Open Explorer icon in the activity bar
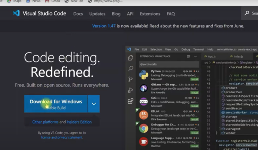The image size is (258, 150). tap(130, 58)
